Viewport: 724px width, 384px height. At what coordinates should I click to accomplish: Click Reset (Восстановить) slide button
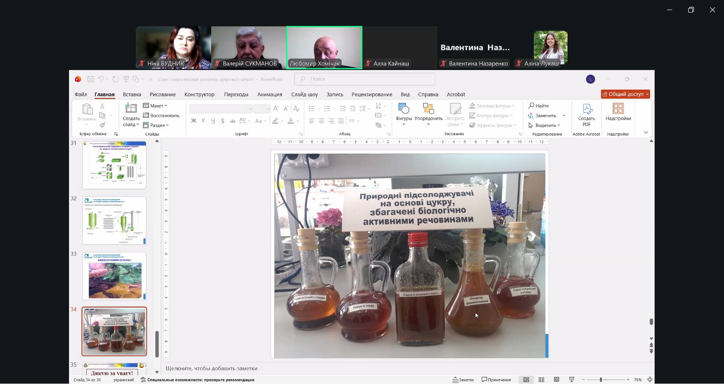161,116
